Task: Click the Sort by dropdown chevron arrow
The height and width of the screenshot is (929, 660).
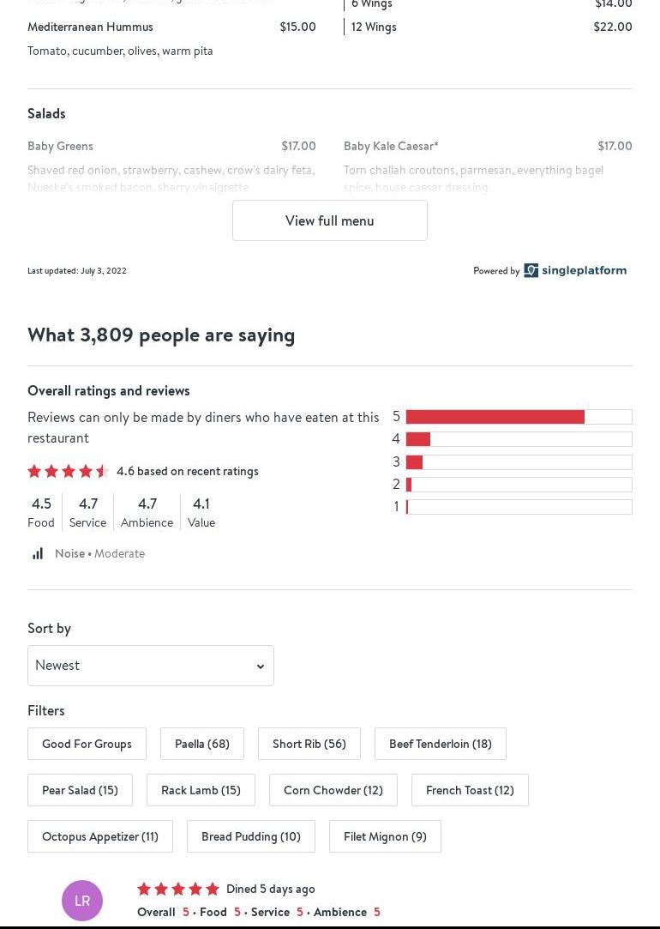Action: point(261,667)
